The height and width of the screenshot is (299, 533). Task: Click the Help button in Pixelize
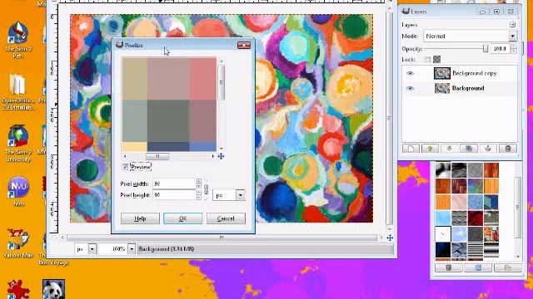(140, 218)
